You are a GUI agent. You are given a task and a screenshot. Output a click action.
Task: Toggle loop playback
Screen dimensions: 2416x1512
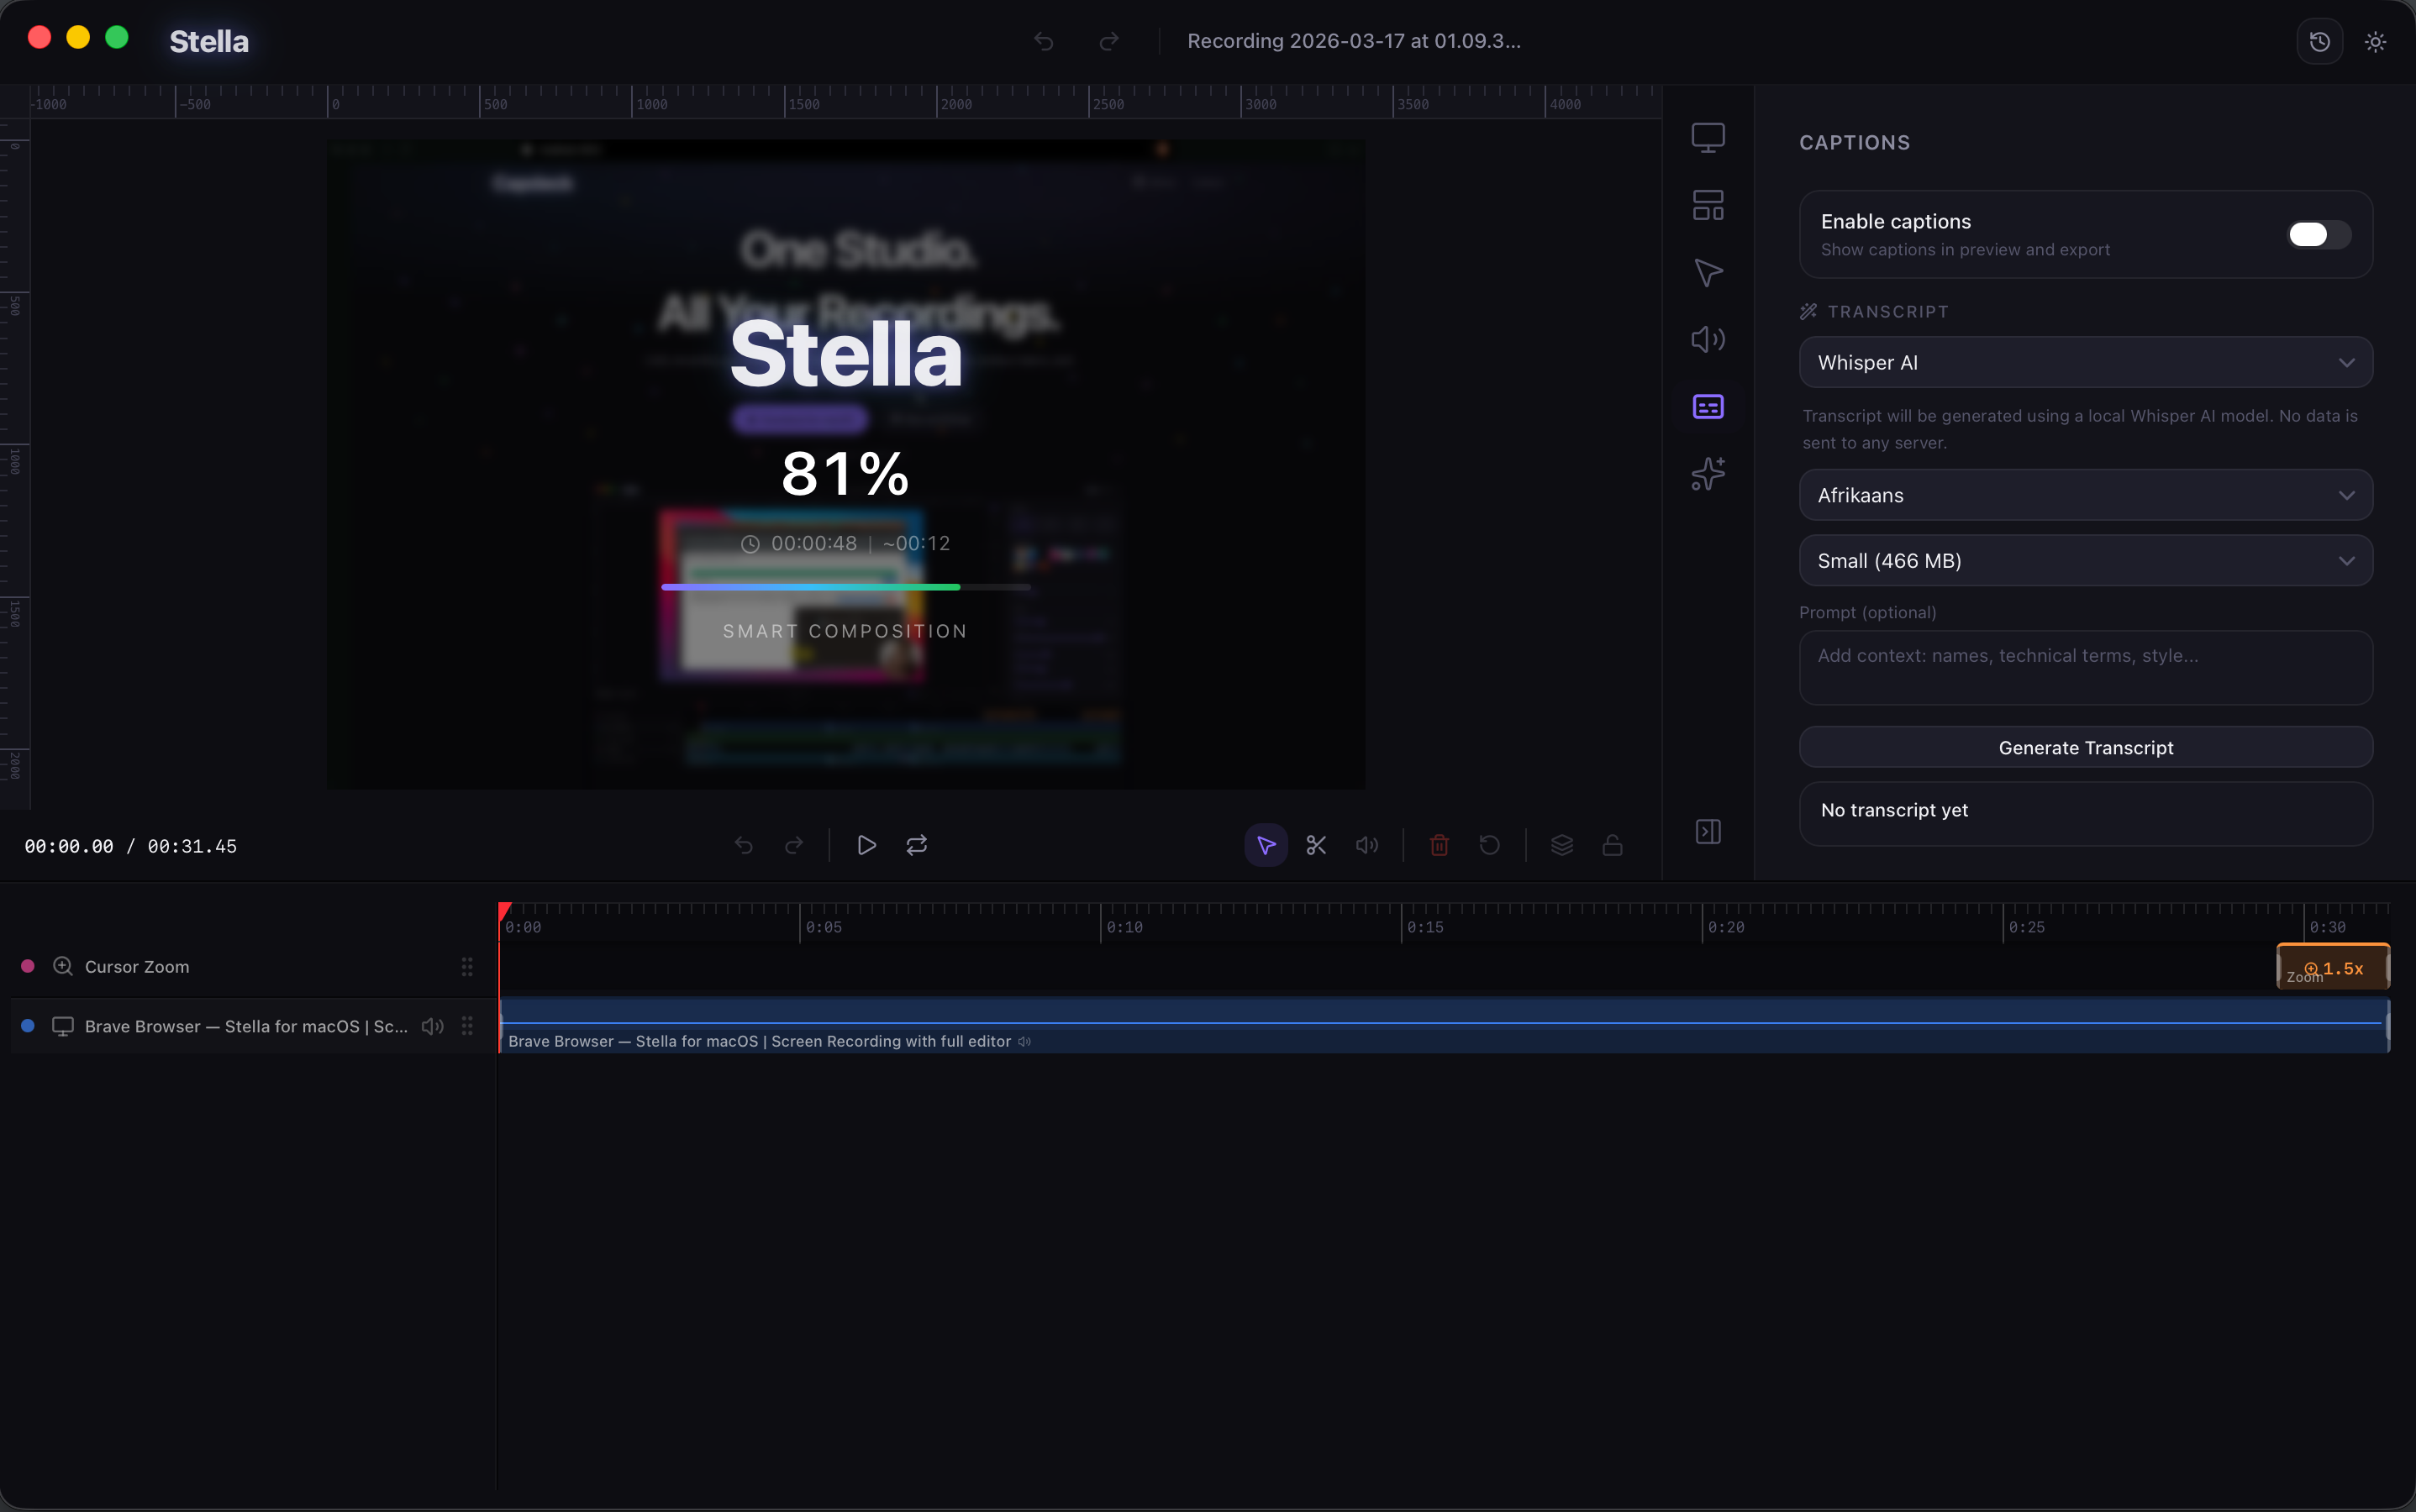916,845
